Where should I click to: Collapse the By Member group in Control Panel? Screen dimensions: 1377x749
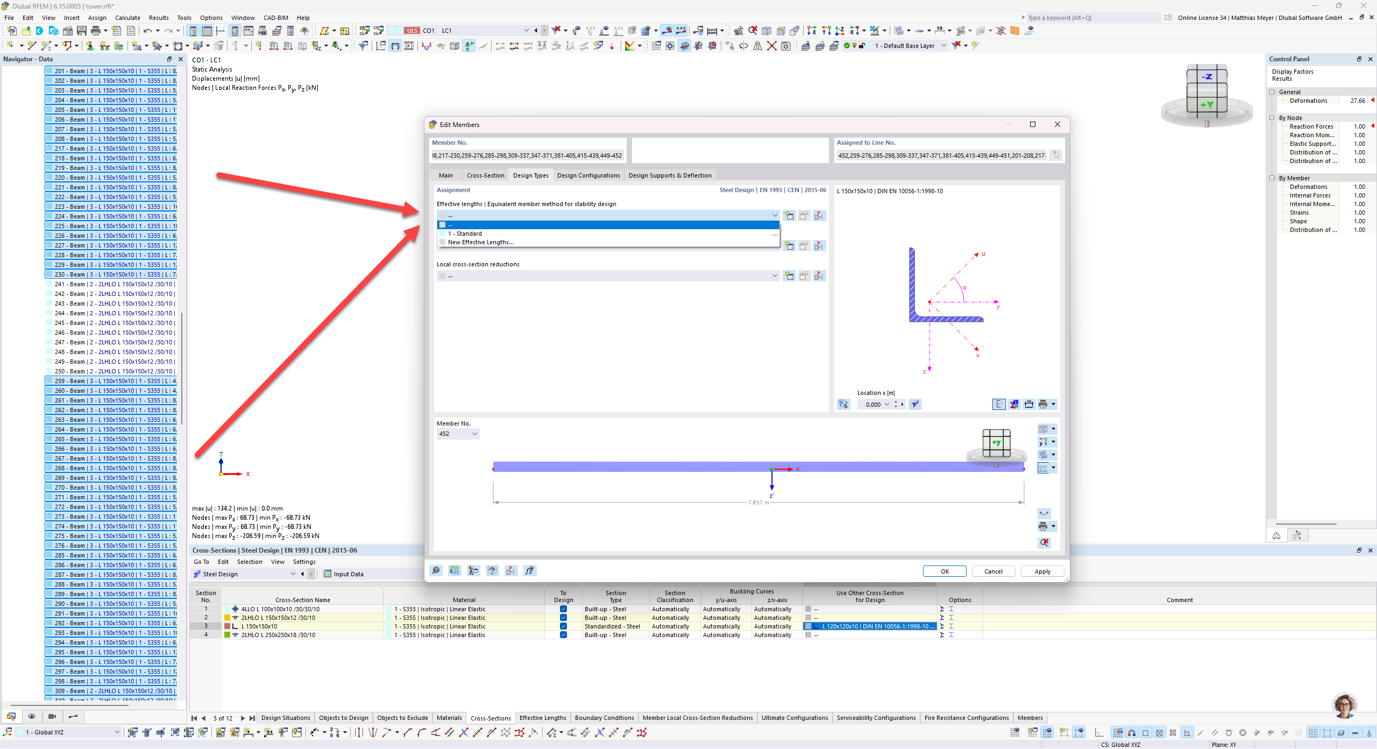pos(1272,178)
